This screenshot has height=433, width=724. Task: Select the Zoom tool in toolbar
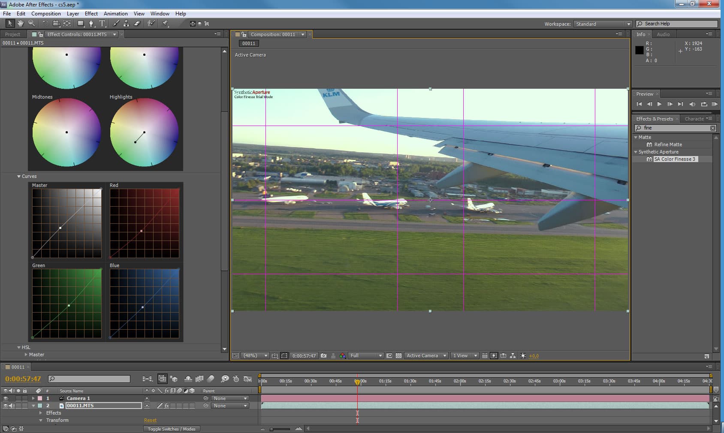click(x=31, y=24)
